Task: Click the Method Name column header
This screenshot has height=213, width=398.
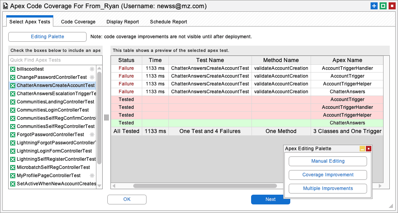Action: (281, 60)
